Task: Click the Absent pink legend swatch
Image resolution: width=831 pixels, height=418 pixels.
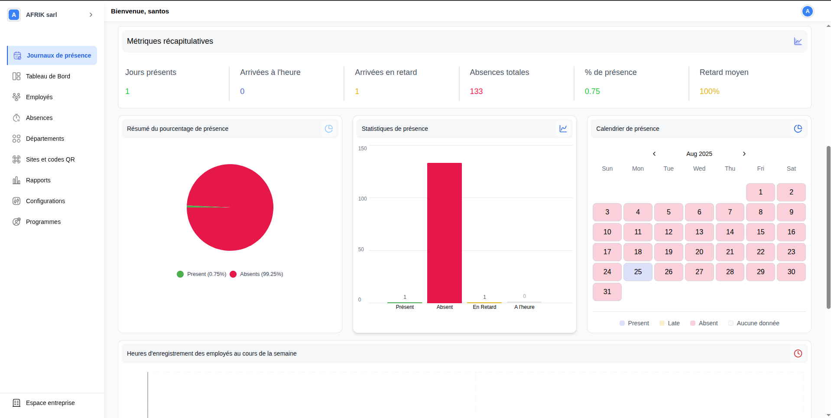Action: (x=693, y=323)
